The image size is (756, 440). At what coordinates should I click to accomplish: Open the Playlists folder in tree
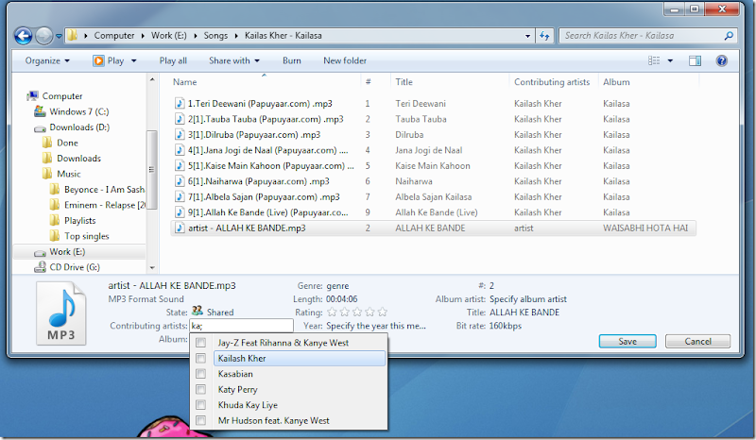pos(79,220)
